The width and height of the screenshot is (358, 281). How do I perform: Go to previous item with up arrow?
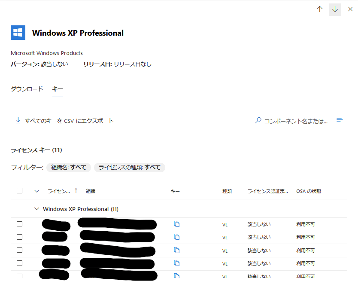tap(320, 9)
